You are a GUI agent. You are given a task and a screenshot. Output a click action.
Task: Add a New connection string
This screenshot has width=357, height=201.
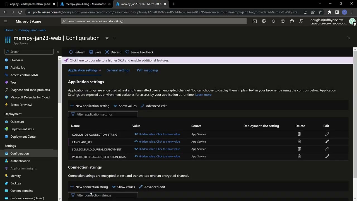click(89, 187)
